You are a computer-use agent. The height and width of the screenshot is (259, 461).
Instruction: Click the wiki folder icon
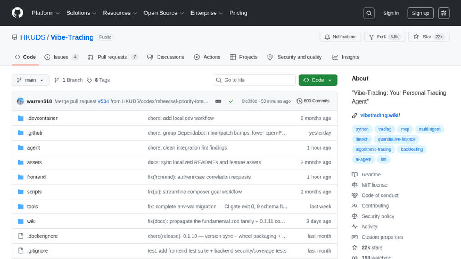tap(20, 221)
